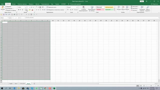
Task: Click the Paste (Вставить) clipboard icon
Action: coord(3,7)
